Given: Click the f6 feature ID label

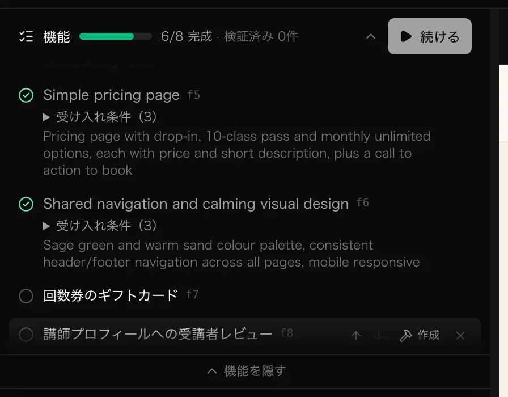Looking at the screenshot, I should 363,202.
